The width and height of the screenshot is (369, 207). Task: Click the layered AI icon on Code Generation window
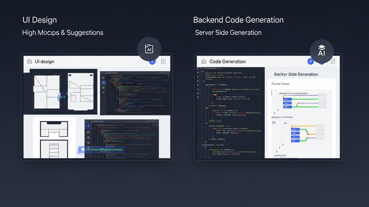pos(322,52)
